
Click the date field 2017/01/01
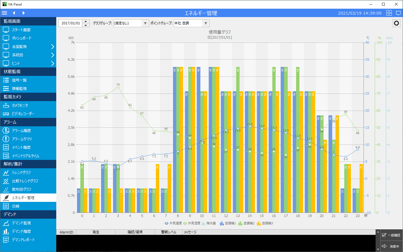pos(71,23)
